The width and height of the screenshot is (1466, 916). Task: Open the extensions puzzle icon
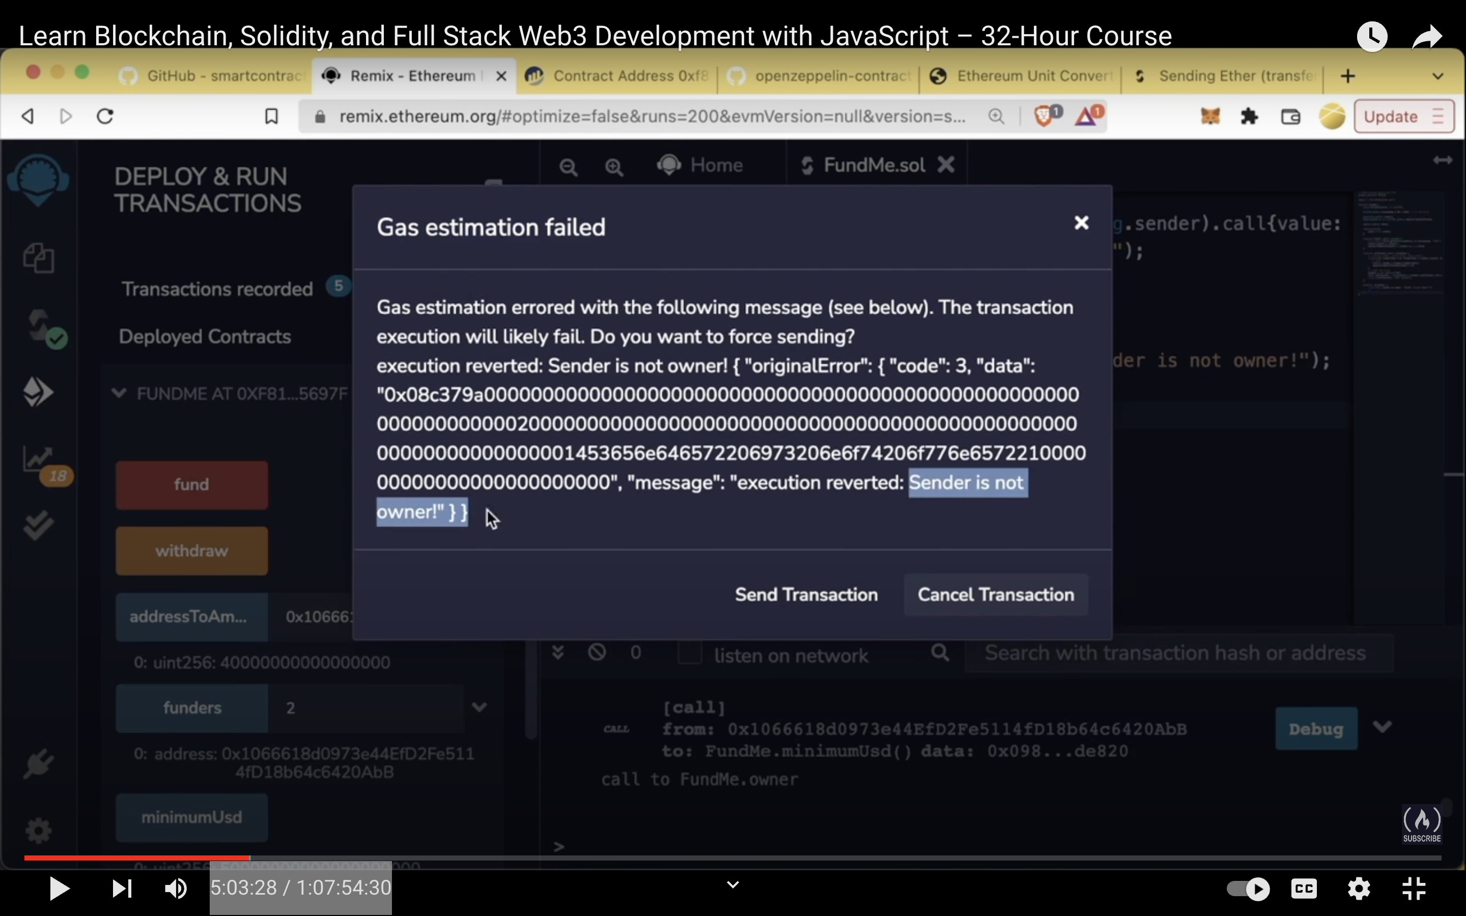(x=1249, y=116)
